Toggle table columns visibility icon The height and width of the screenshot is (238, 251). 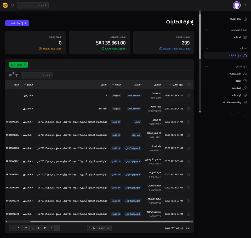click(11, 75)
